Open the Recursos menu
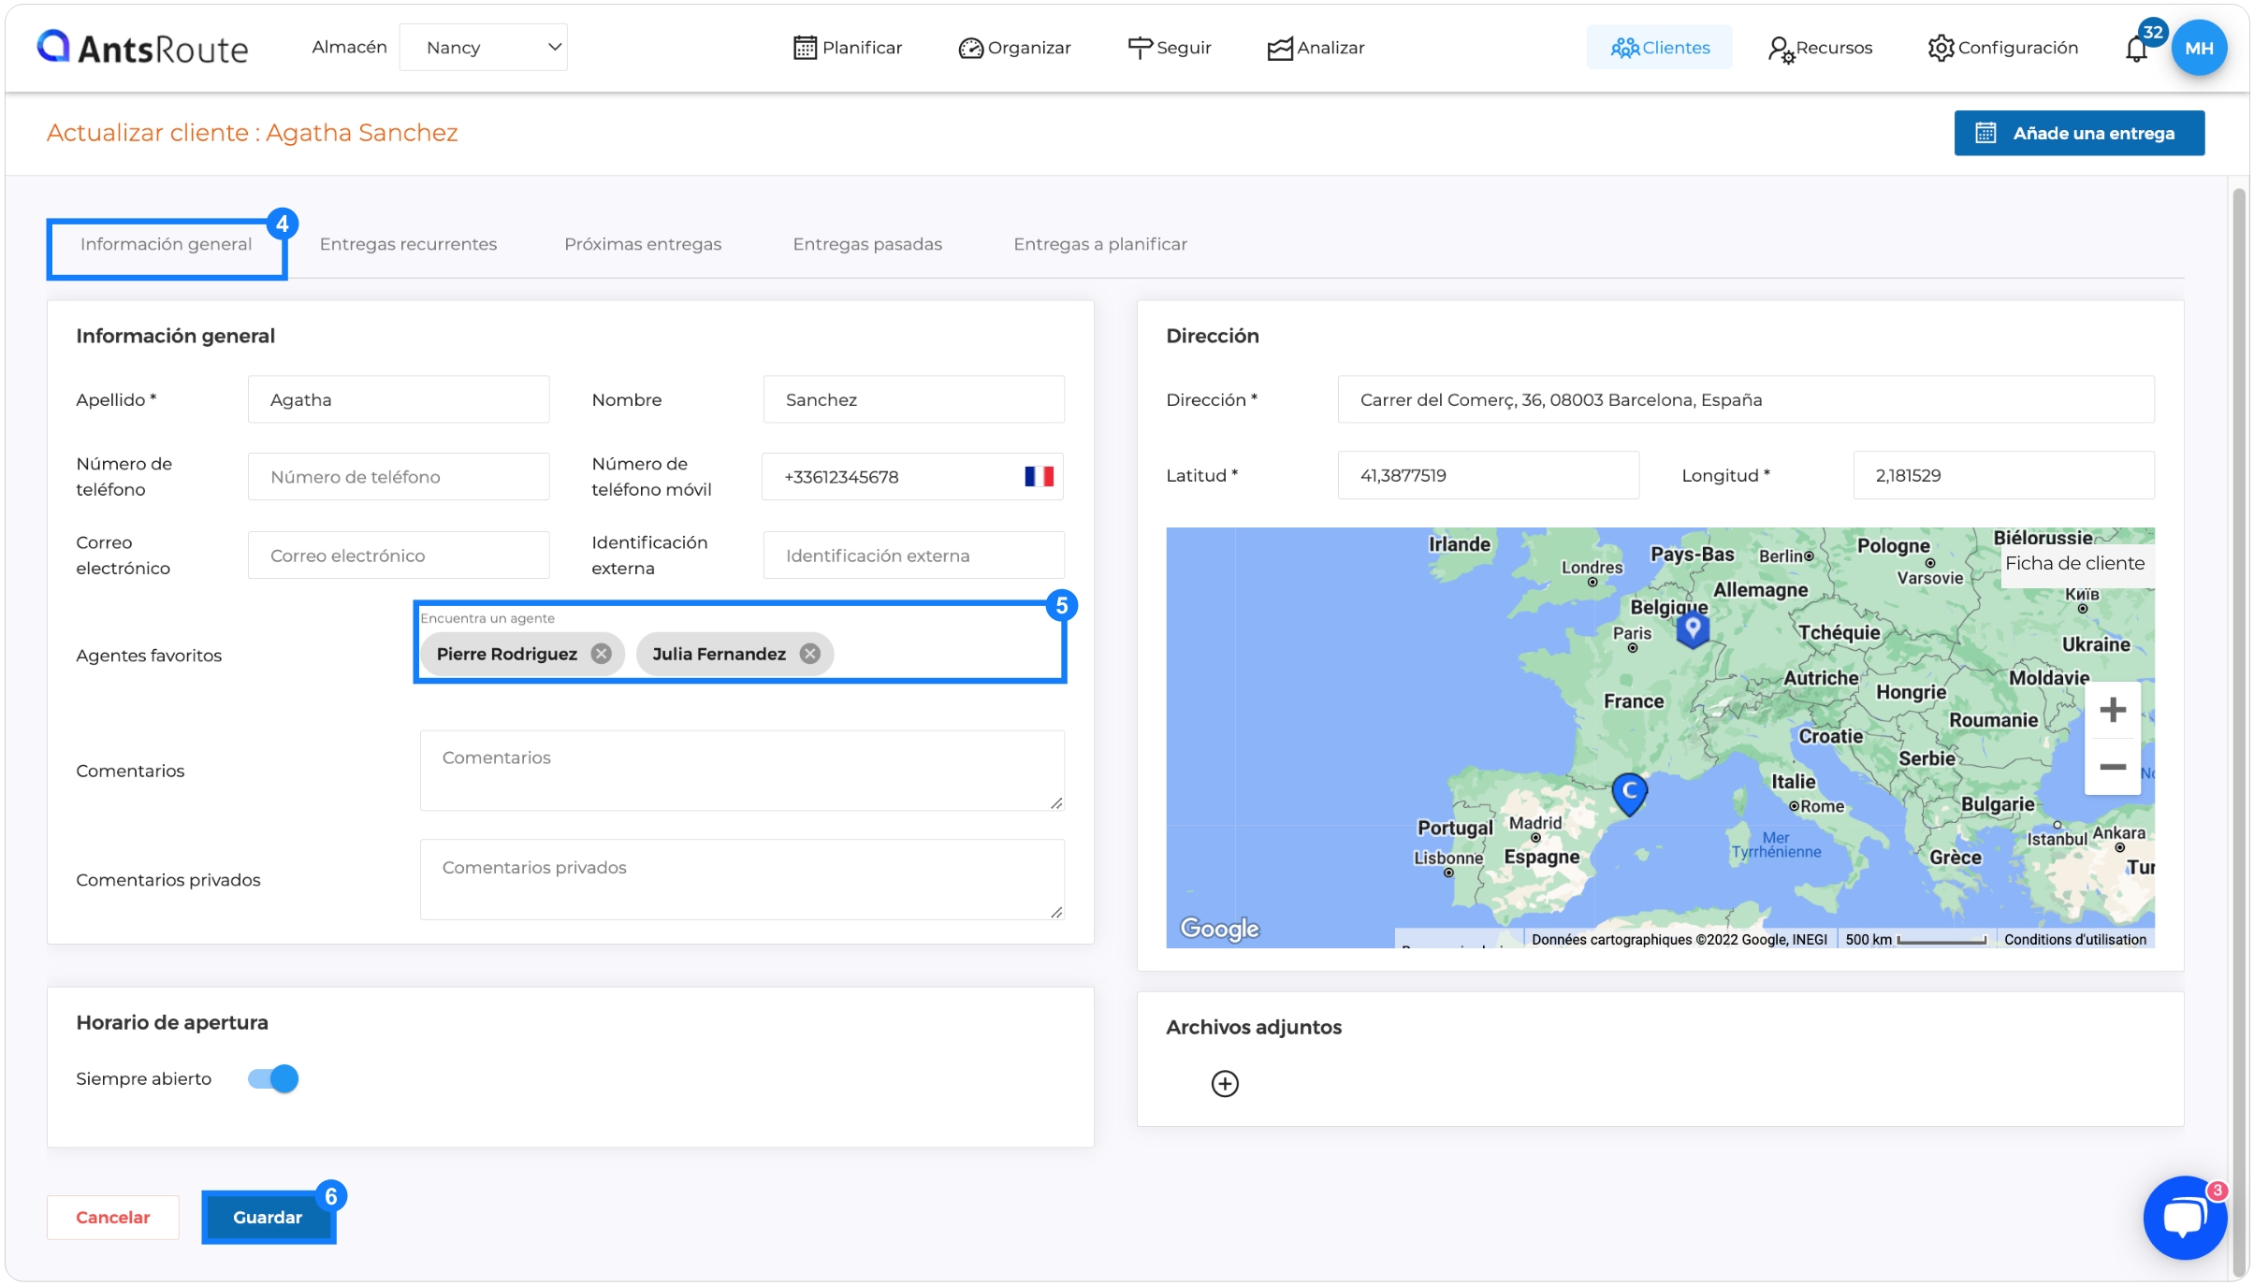This screenshot has width=2254, height=1285. pos(1820,48)
